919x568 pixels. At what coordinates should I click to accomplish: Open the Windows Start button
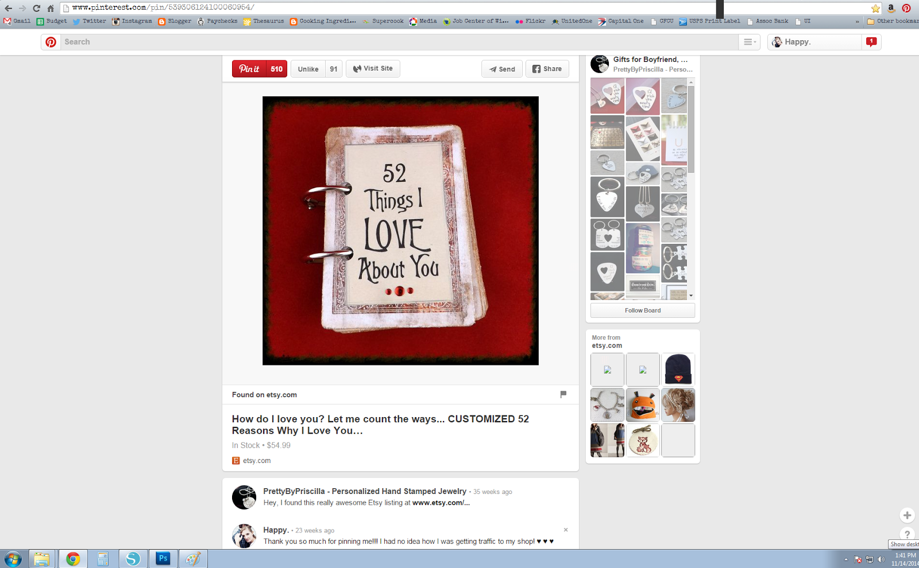point(13,559)
